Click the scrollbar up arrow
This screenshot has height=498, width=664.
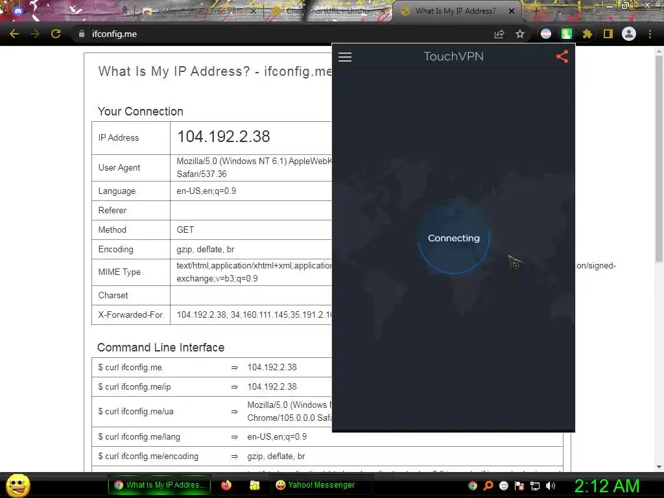[659, 51]
